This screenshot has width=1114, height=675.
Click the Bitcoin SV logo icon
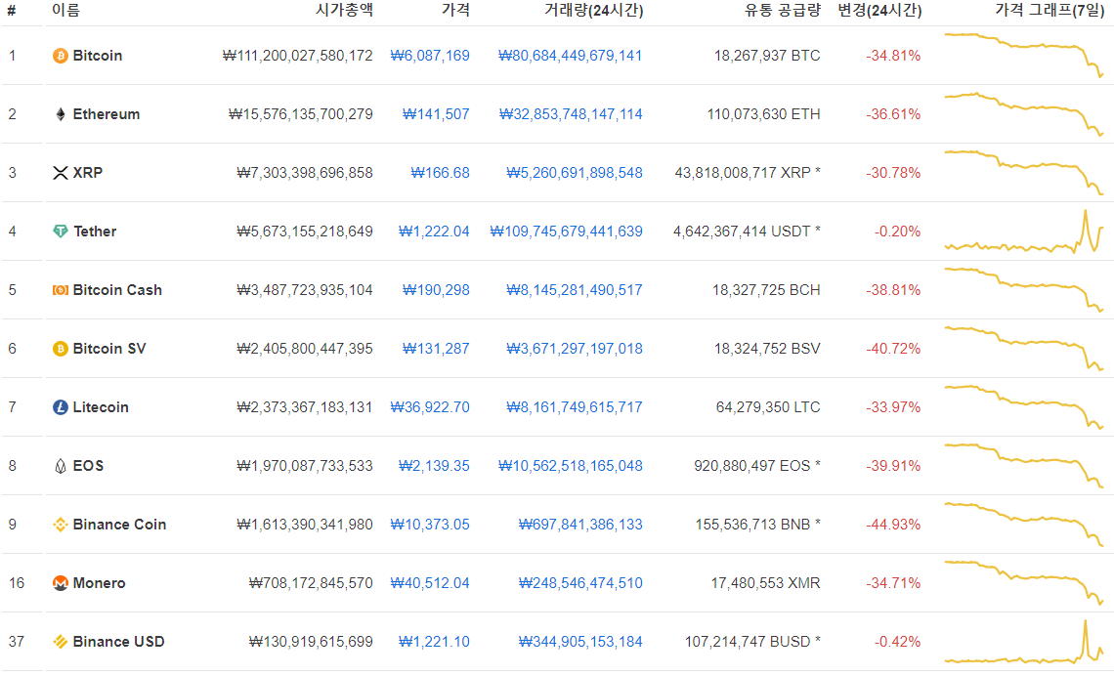pos(61,349)
